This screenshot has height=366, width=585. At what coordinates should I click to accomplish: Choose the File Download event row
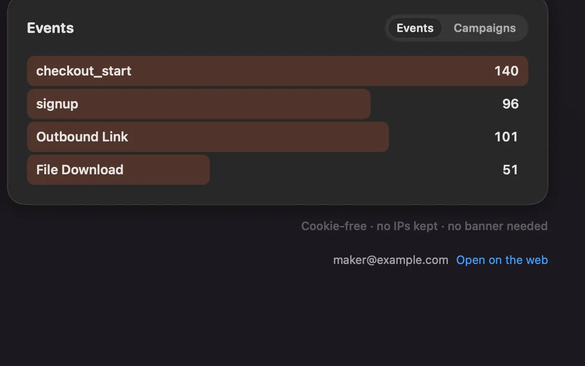tap(277, 170)
